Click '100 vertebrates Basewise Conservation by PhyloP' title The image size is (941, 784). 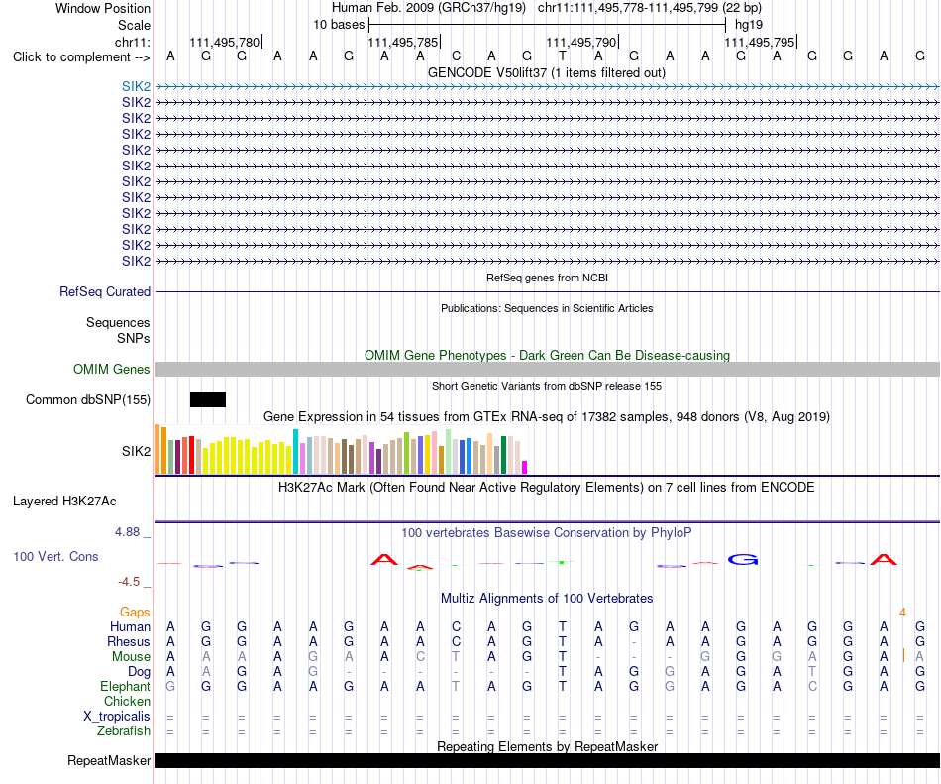coord(547,532)
